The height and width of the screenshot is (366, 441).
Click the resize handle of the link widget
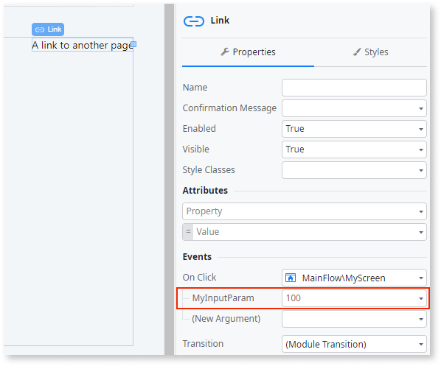(133, 44)
